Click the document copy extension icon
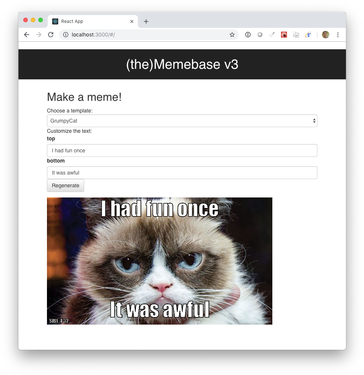Viewport: 364px width, 375px height. [296, 35]
